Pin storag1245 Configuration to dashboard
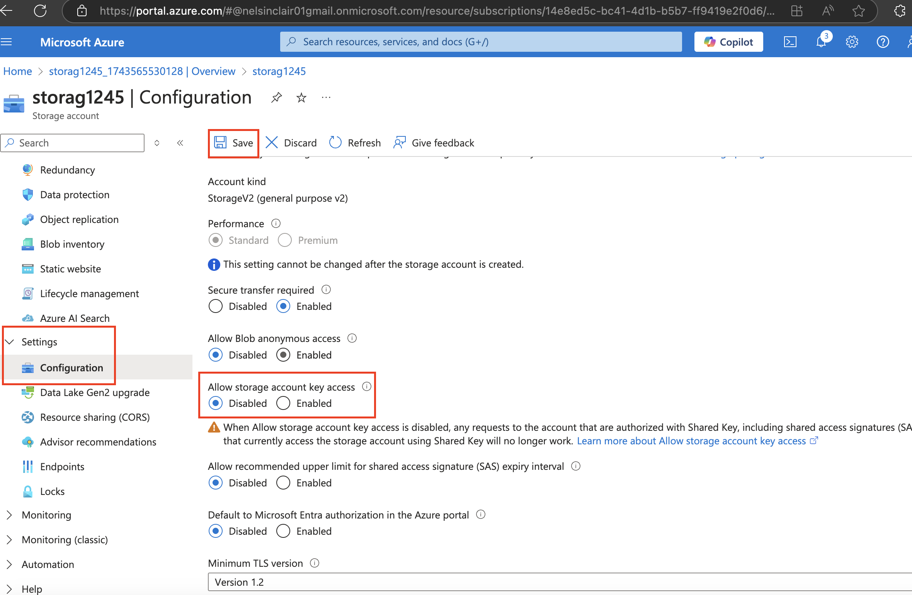 pyautogui.click(x=277, y=98)
